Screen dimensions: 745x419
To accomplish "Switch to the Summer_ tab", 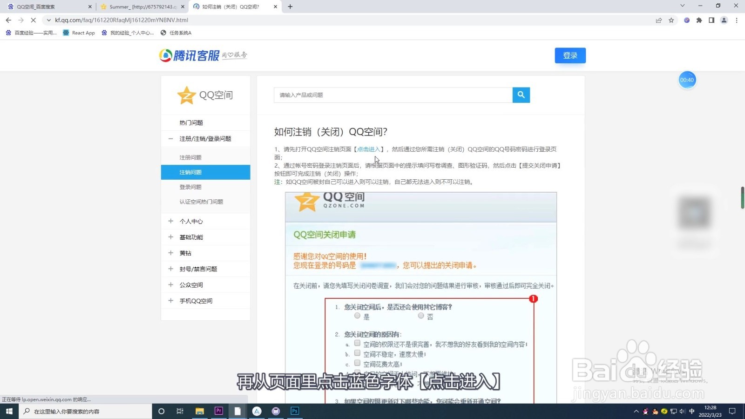I will [x=142, y=7].
